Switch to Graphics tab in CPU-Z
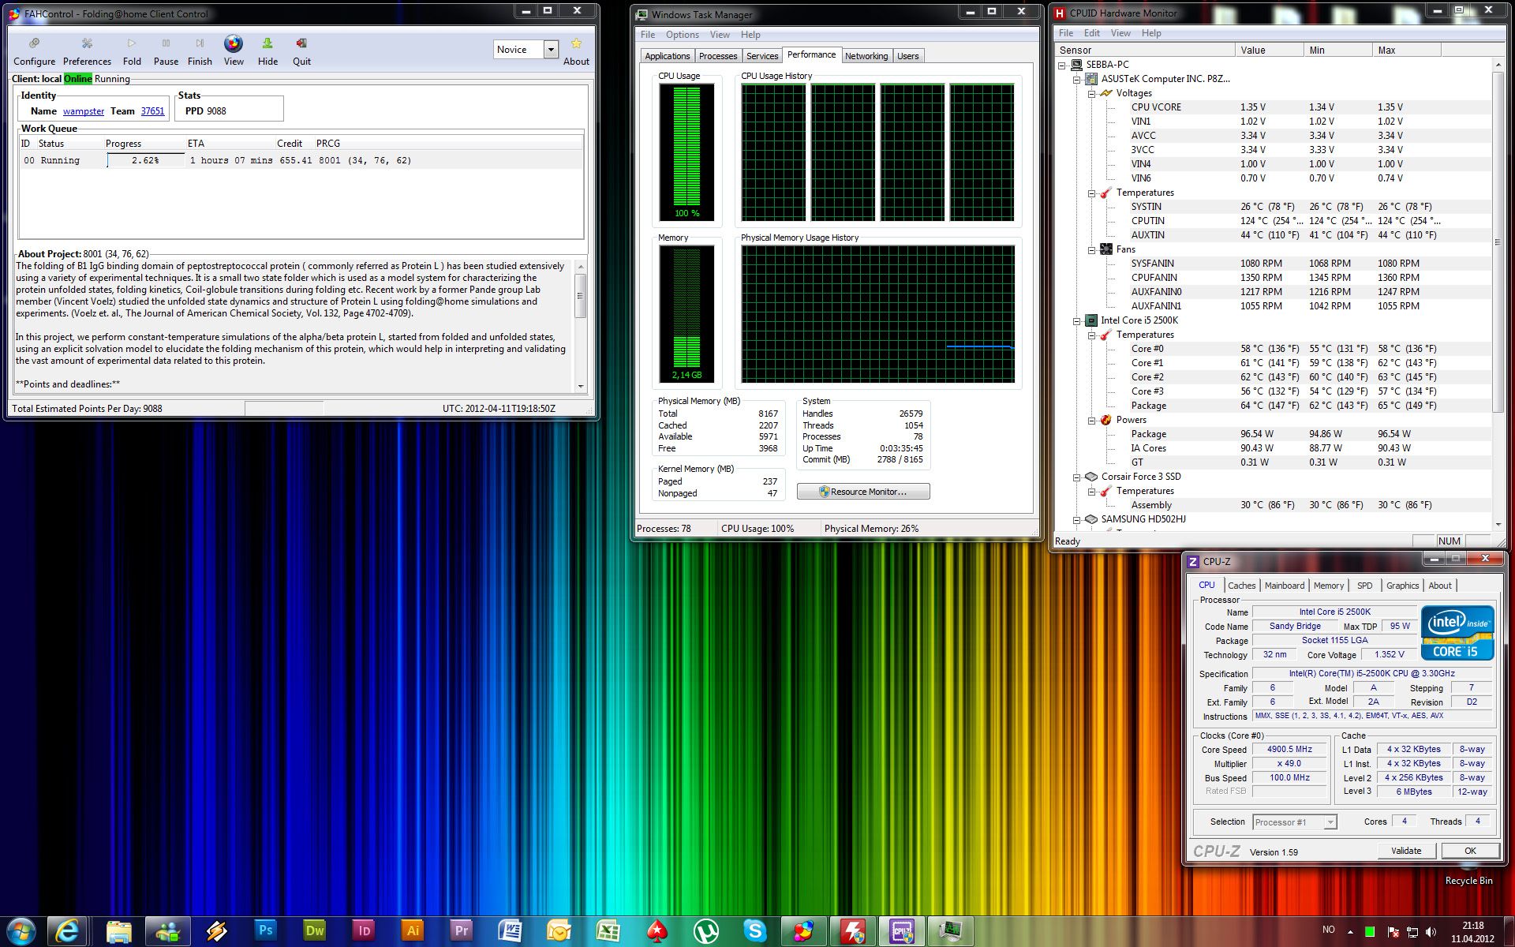 (1402, 586)
